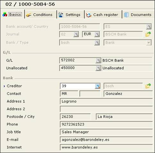This screenshot has width=155, height=153.
Task: Click the Address 2 empty field
Action: [106, 109]
